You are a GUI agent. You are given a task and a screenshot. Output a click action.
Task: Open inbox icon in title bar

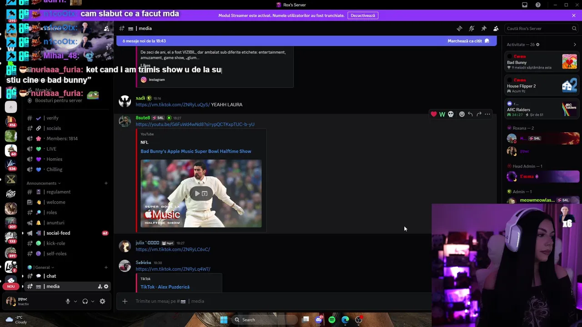coord(525,5)
